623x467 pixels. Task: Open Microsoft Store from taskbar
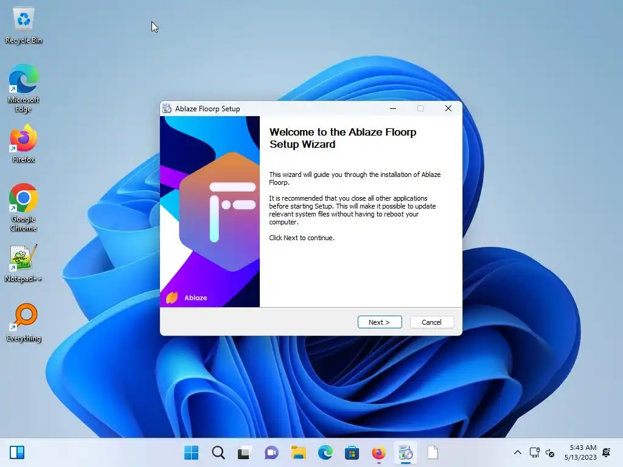[x=352, y=452]
